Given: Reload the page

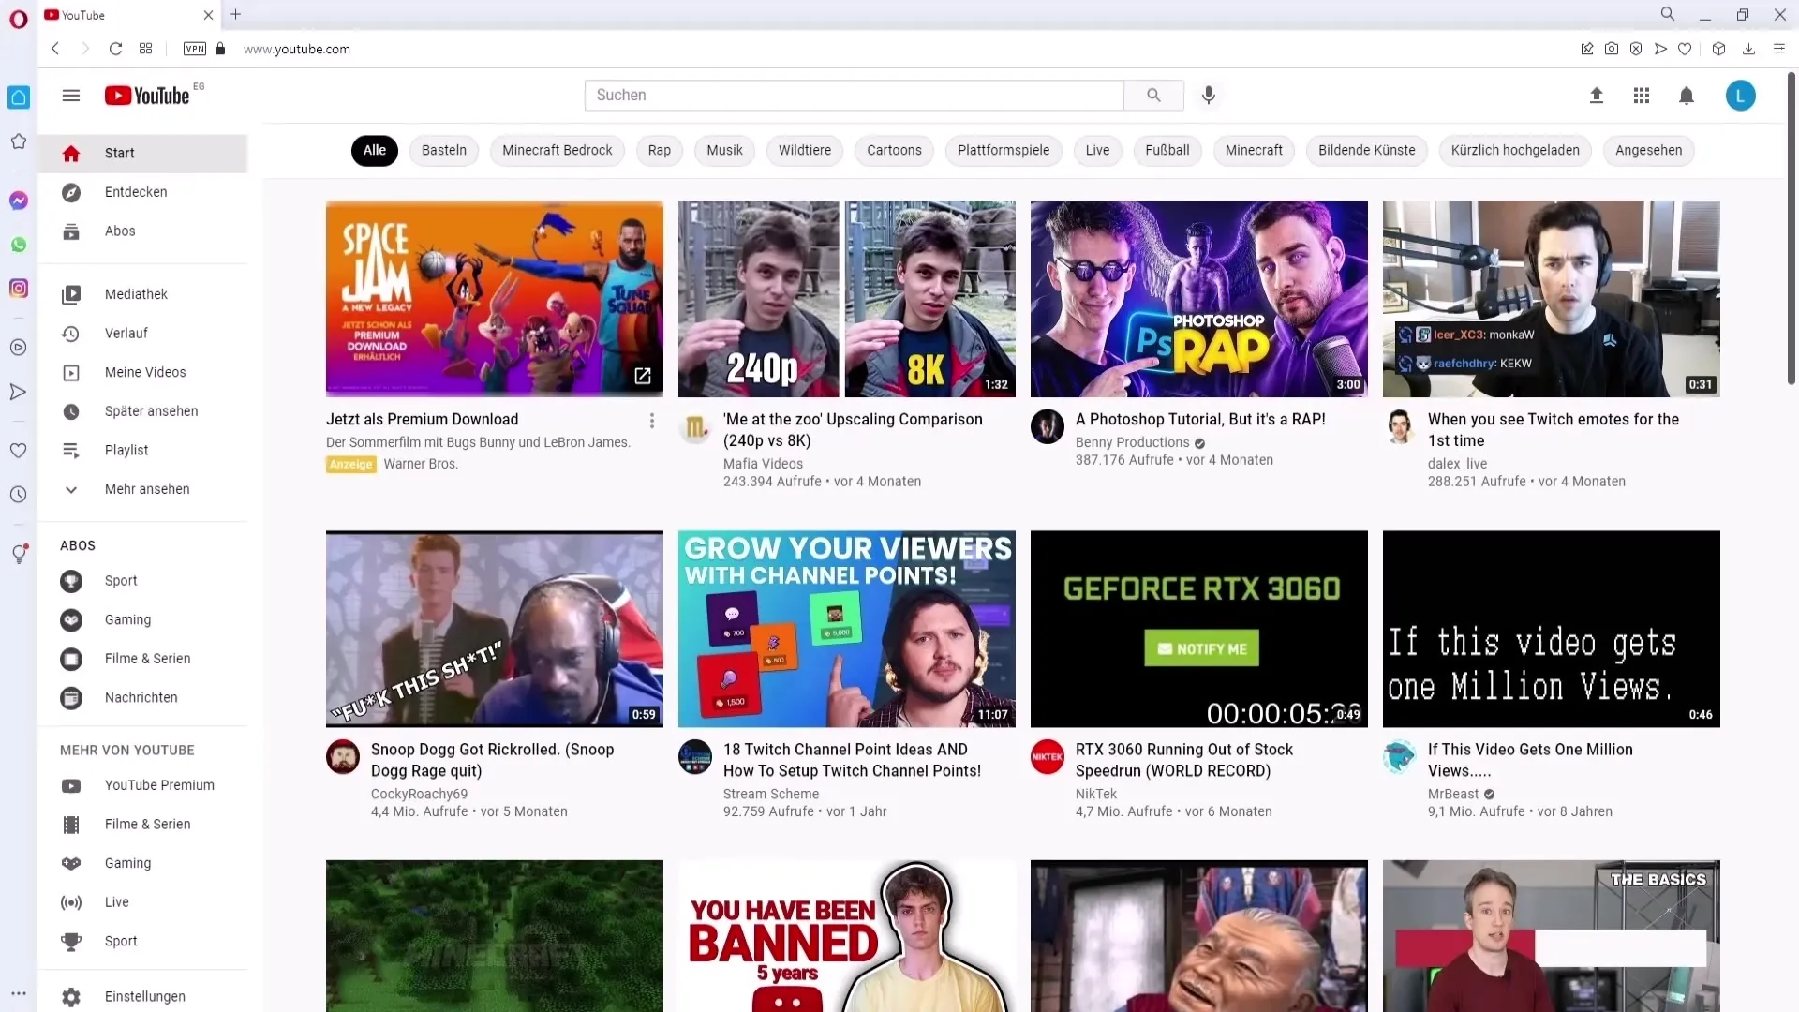Looking at the screenshot, I should [x=115, y=49].
